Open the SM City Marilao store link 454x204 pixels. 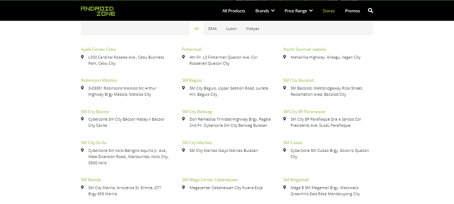[197, 142]
